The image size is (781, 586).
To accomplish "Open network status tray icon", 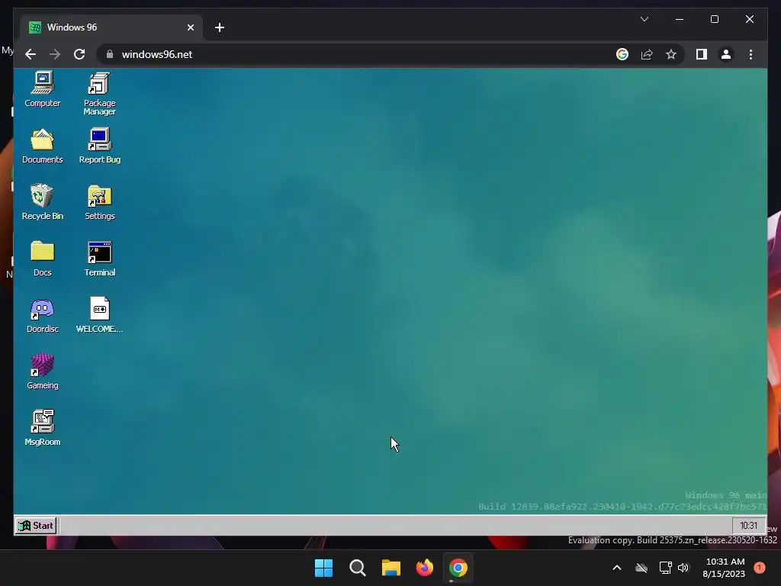I will [665, 568].
